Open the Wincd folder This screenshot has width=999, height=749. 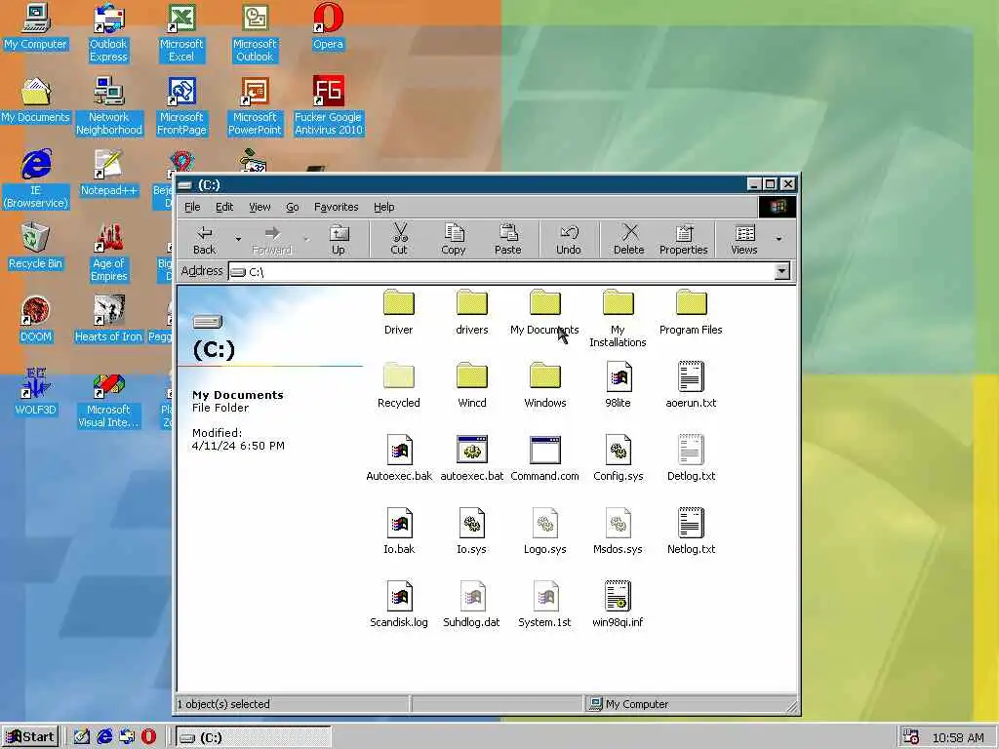pyautogui.click(x=471, y=384)
